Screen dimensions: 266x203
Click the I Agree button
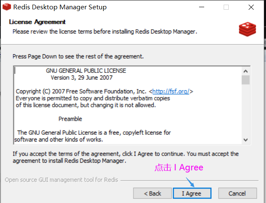(192, 193)
